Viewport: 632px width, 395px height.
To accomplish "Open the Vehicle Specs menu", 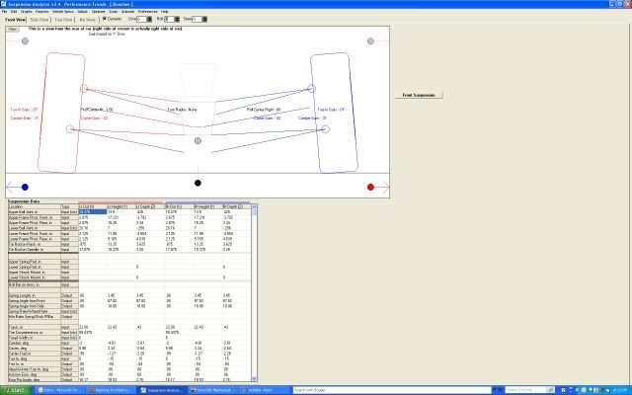I will [62, 12].
